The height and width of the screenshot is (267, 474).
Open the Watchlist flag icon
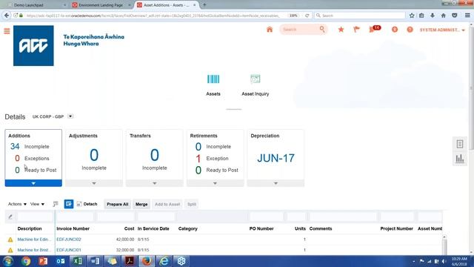tap(356, 30)
